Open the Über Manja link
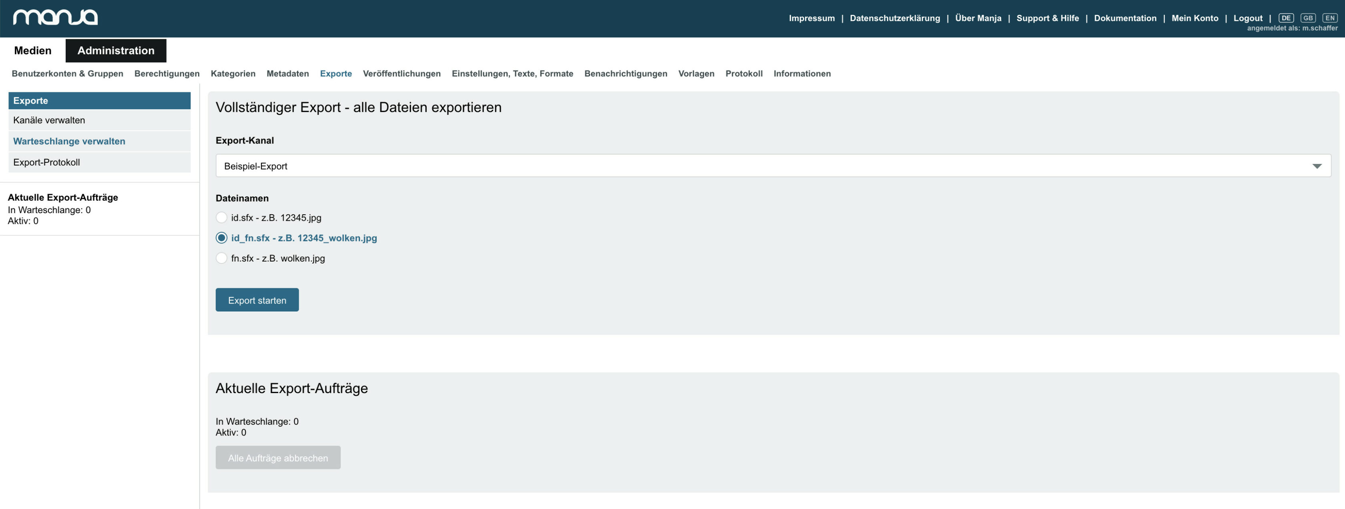1345x509 pixels. tap(978, 18)
